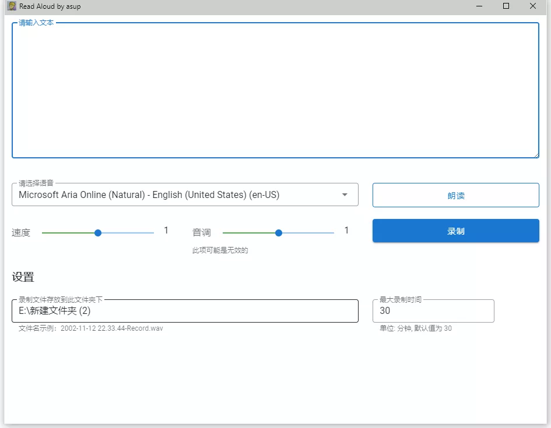Click the 单位: 分钟, 默认值为 30 note
Viewport: 551px width, 428px height.
[x=416, y=328]
